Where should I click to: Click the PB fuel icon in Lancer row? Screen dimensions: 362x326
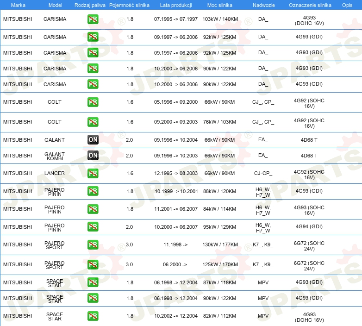tap(93, 173)
